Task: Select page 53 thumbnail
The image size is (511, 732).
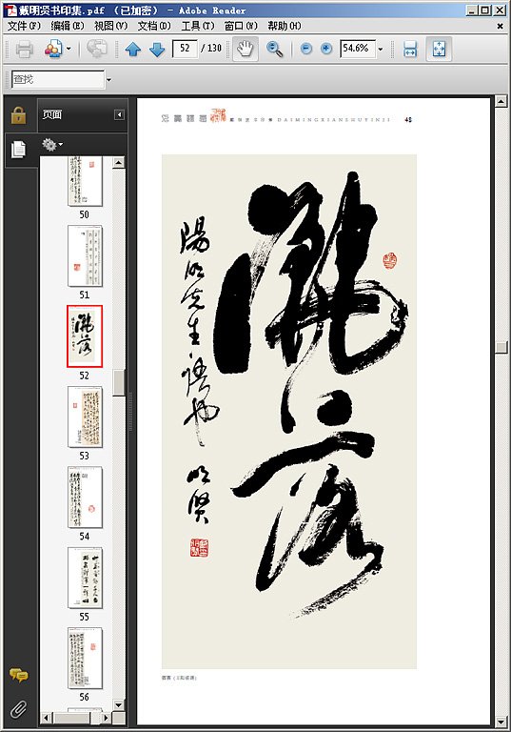Action: (85, 417)
